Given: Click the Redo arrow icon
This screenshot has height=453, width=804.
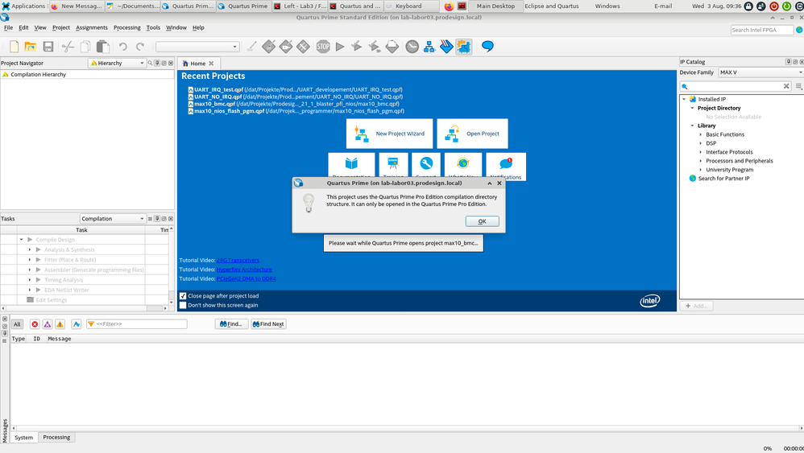Looking at the screenshot, I should [x=140, y=47].
